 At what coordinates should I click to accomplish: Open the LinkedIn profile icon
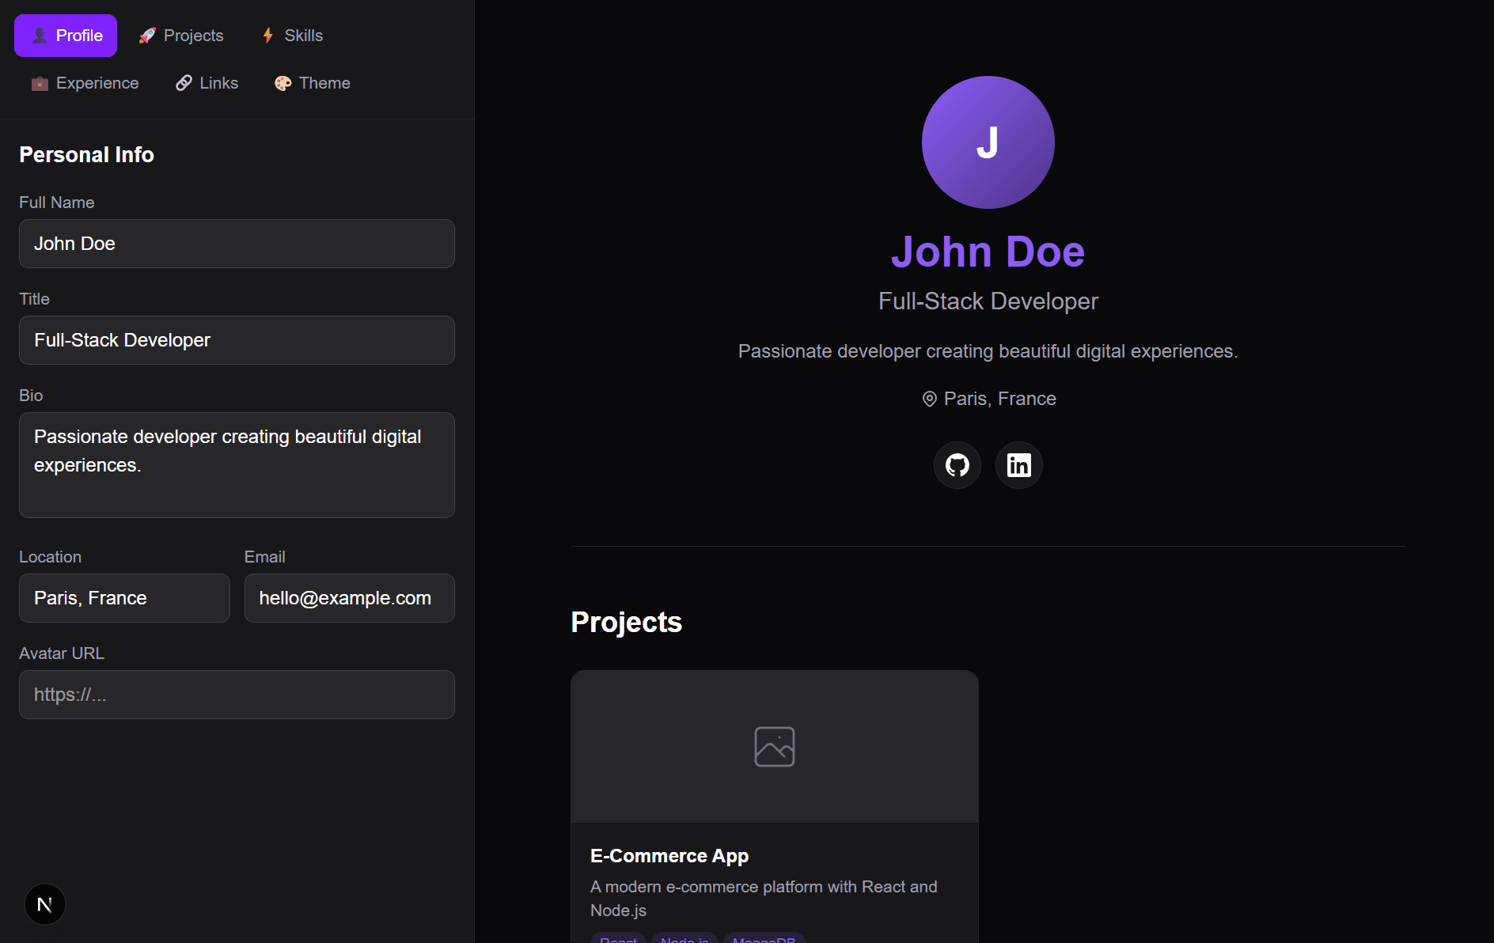coord(1018,465)
